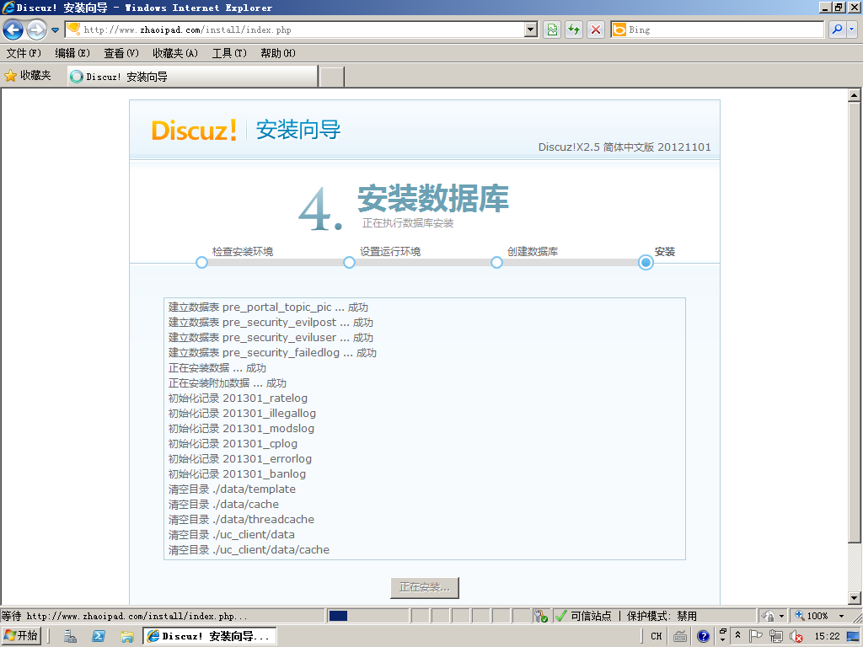Viewport: 863px width, 647px height.
Task: Open the search provider dropdown arrow
Action: pyautogui.click(x=852, y=29)
